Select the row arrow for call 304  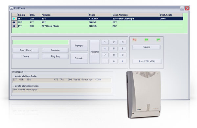14,19
